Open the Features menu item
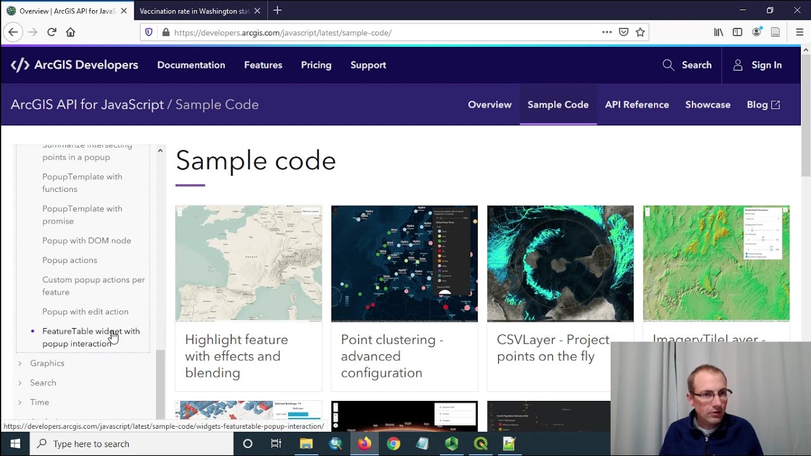 coord(263,65)
